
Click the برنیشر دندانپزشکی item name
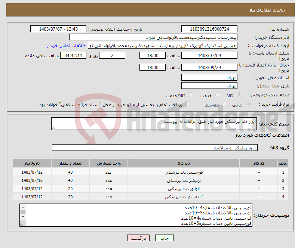tap(184, 180)
